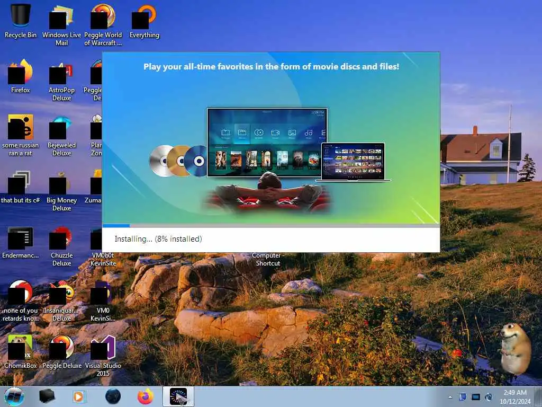Image resolution: width=542 pixels, height=407 pixels.
Task: Open Action Center flag tray icon
Action: tap(463, 396)
